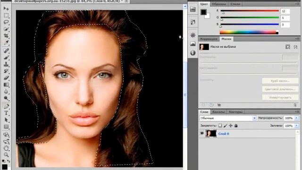Select the Path Selection tool
Screen dimensions: 302x170
[x=6, y=120]
